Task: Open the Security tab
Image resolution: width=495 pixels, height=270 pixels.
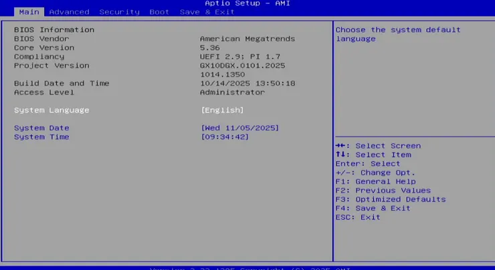Action: (x=119, y=12)
